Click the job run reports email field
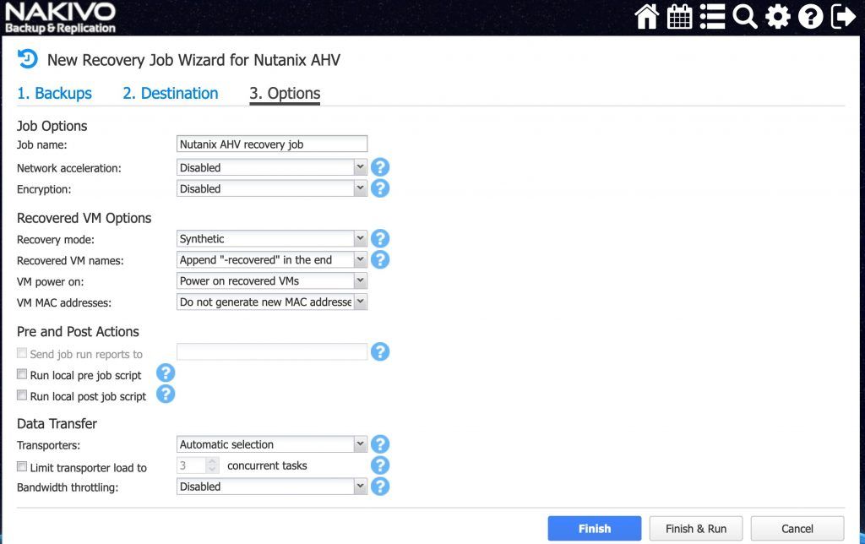The height and width of the screenshot is (544, 865). tap(272, 351)
